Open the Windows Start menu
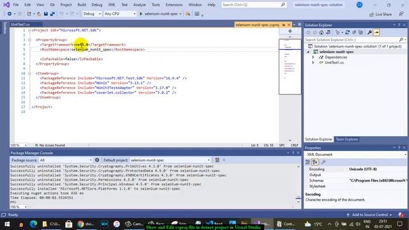 pyautogui.click(x=7, y=224)
